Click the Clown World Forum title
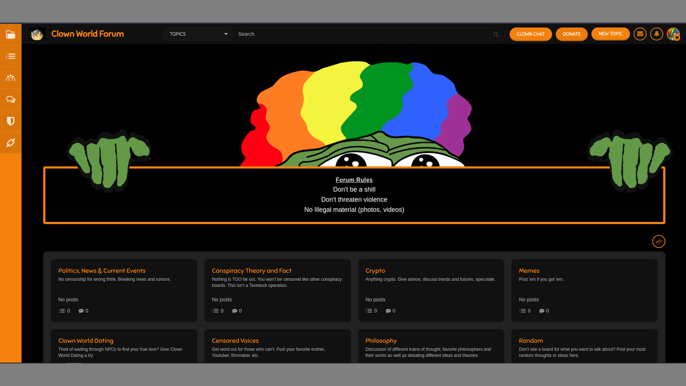The image size is (686, 386). point(87,34)
